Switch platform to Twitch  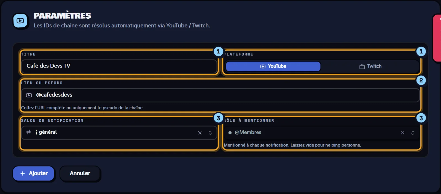point(370,66)
